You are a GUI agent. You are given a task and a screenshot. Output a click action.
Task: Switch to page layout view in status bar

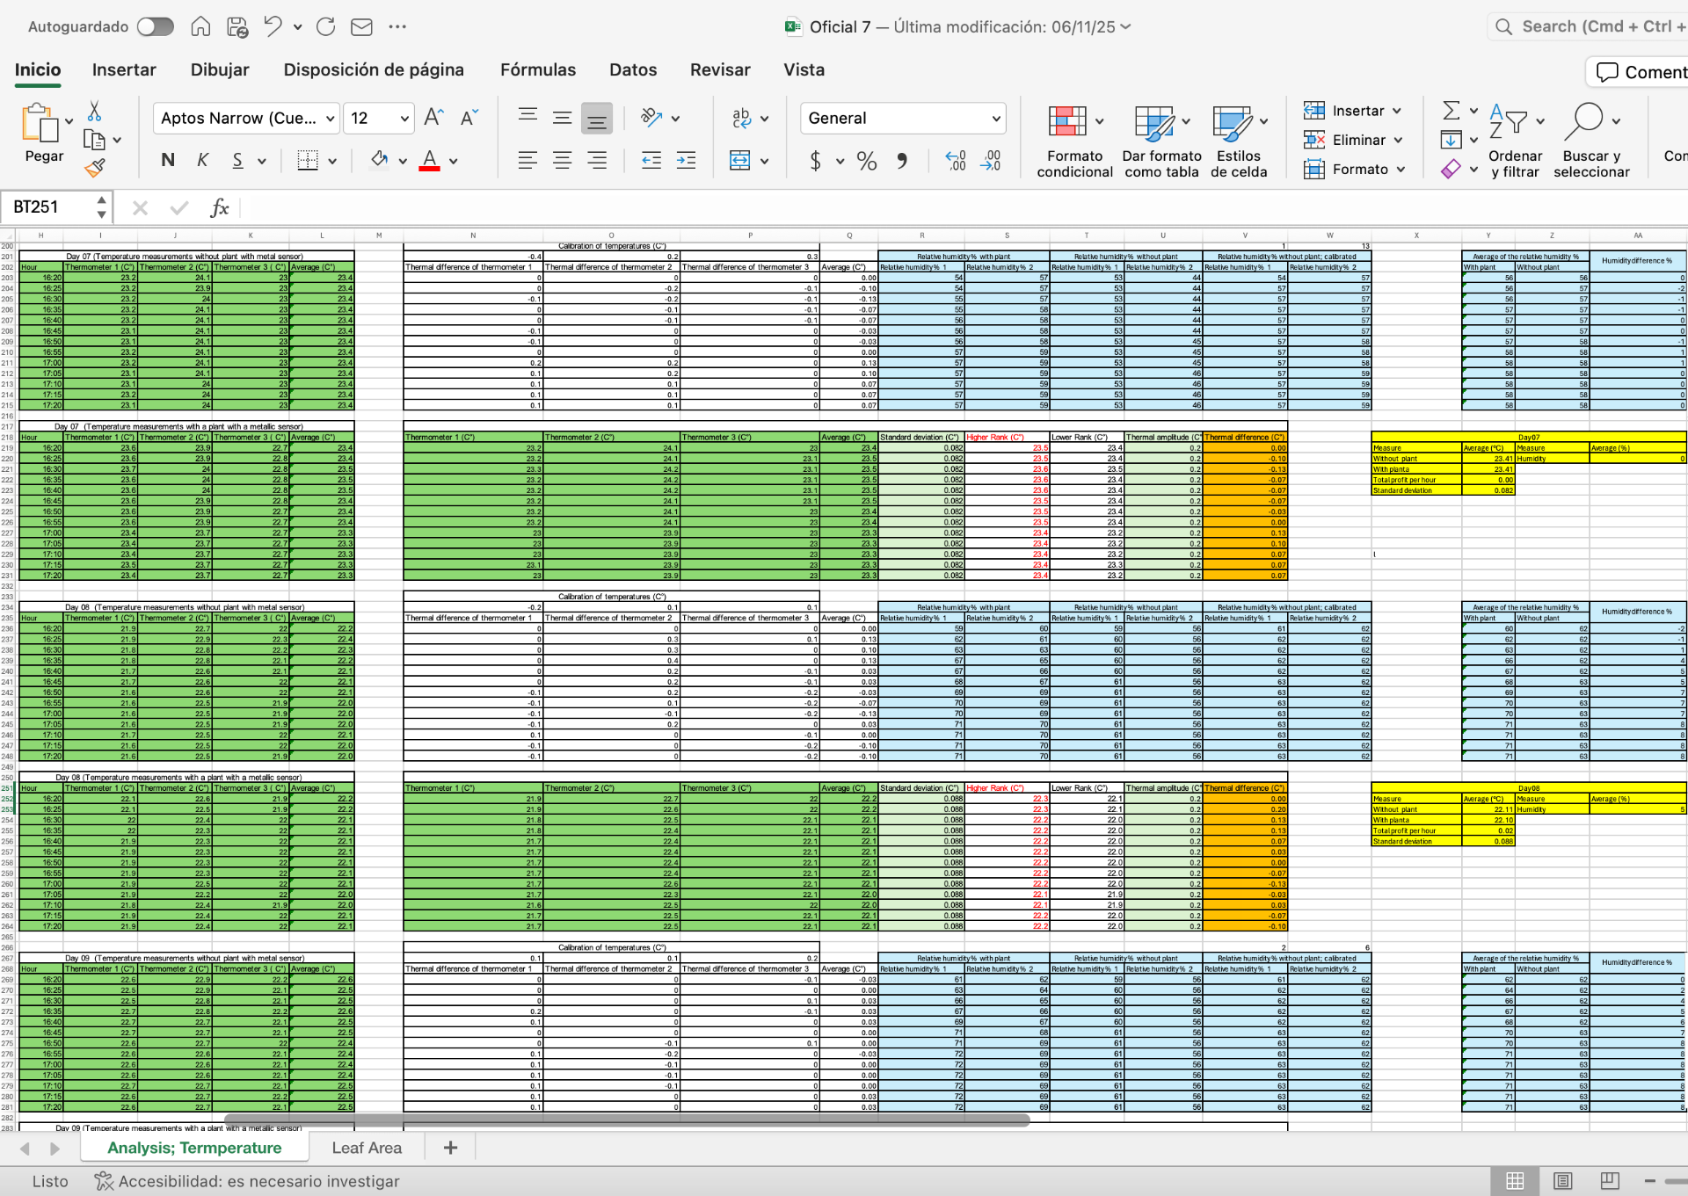(x=1562, y=1181)
